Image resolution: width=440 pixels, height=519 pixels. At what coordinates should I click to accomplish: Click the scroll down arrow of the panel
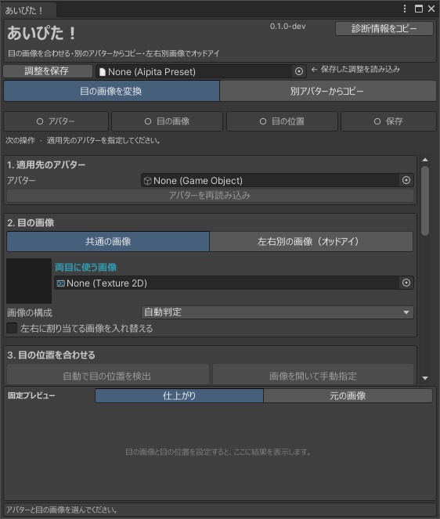(x=425, y=377)
